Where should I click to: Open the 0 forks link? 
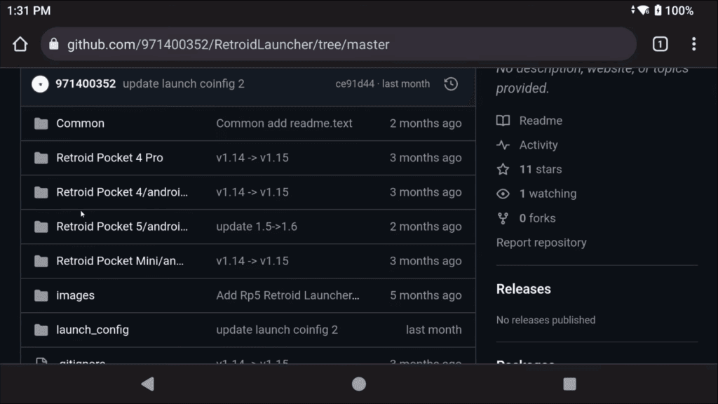(x=537, y=218)
